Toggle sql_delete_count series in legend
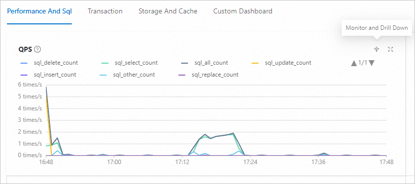 pos(49,63)
